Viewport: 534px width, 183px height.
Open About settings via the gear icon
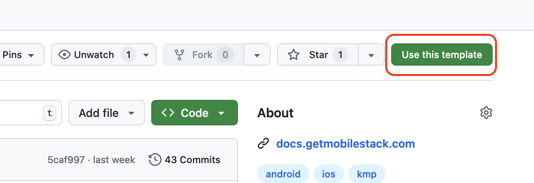point(486,113)
